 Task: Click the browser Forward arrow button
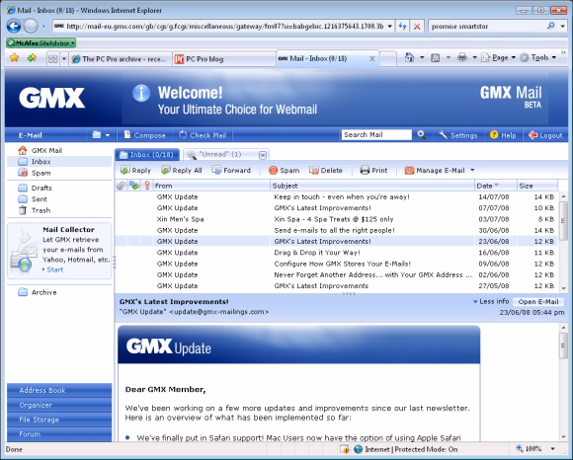click(x=31, y=27)
